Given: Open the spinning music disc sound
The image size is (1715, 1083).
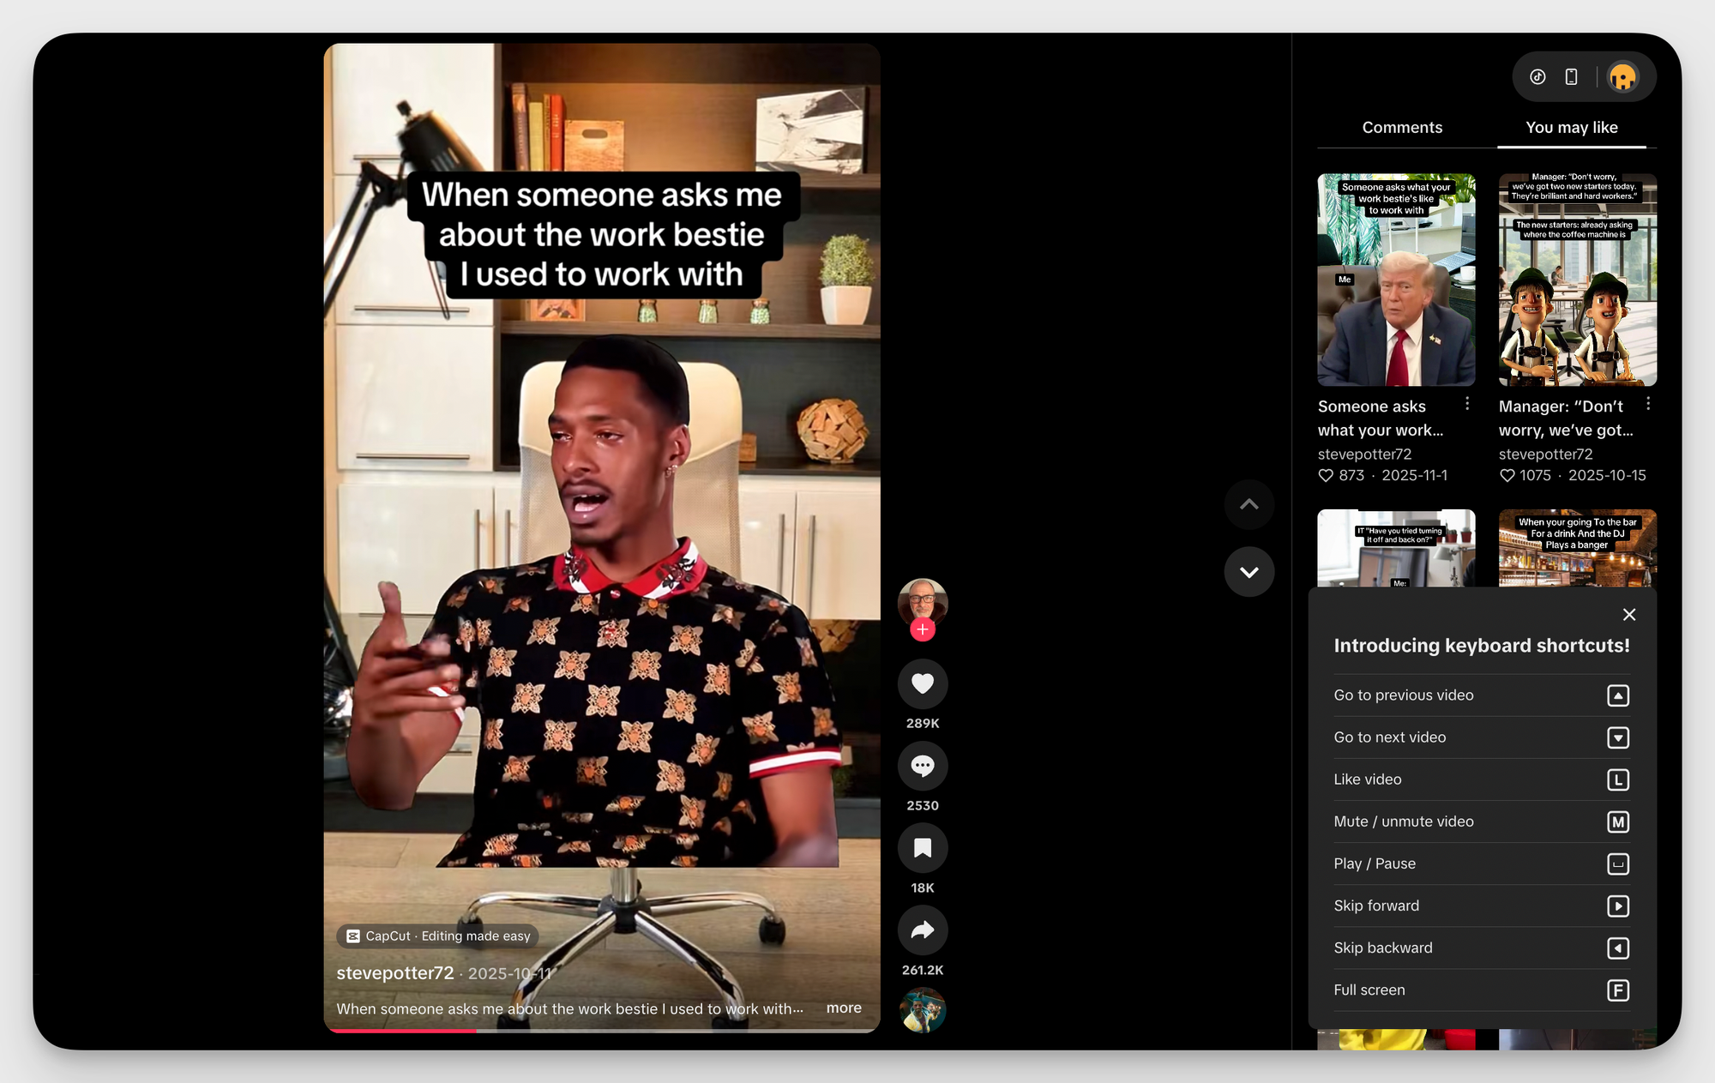Looking at the screenshot, I should tap(922, 1009).
